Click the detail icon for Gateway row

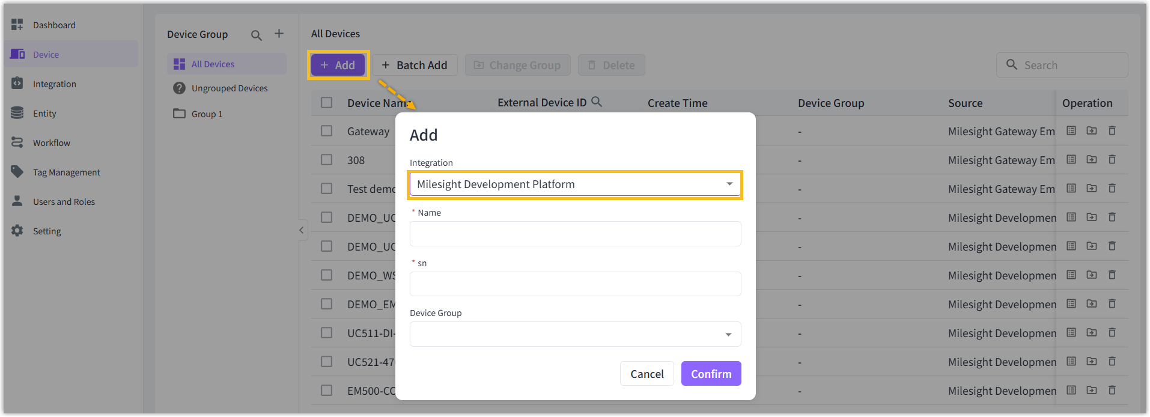(1071, 130)
